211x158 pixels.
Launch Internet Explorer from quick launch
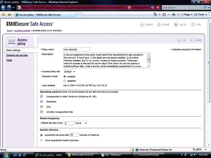point(25,155)
